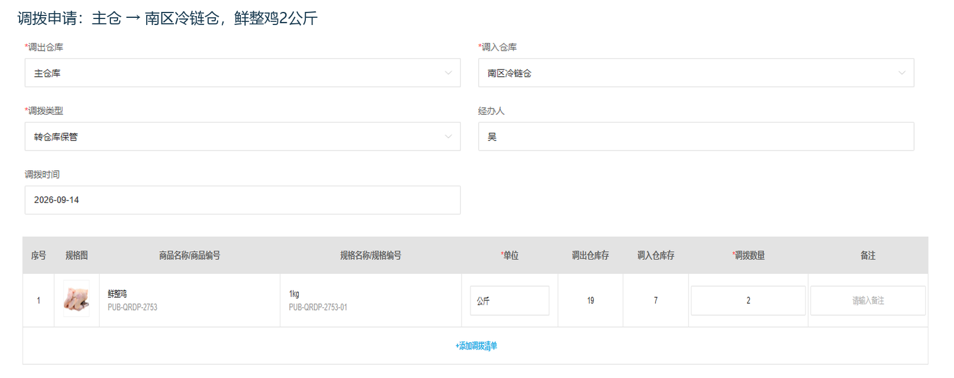Click the product name 鲜整鸡 text
This screenshot has width=954, height=378.
tap(117, 293)
